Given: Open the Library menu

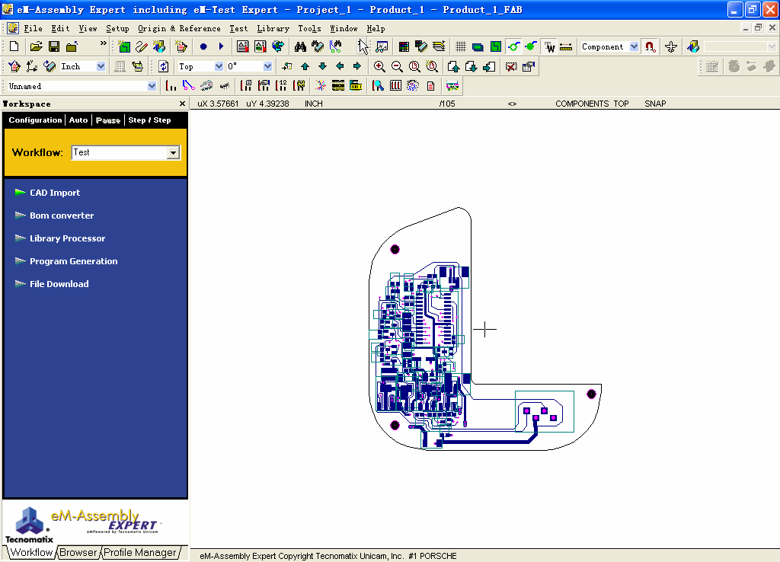Looking at the screenshot, I should 273,28.
